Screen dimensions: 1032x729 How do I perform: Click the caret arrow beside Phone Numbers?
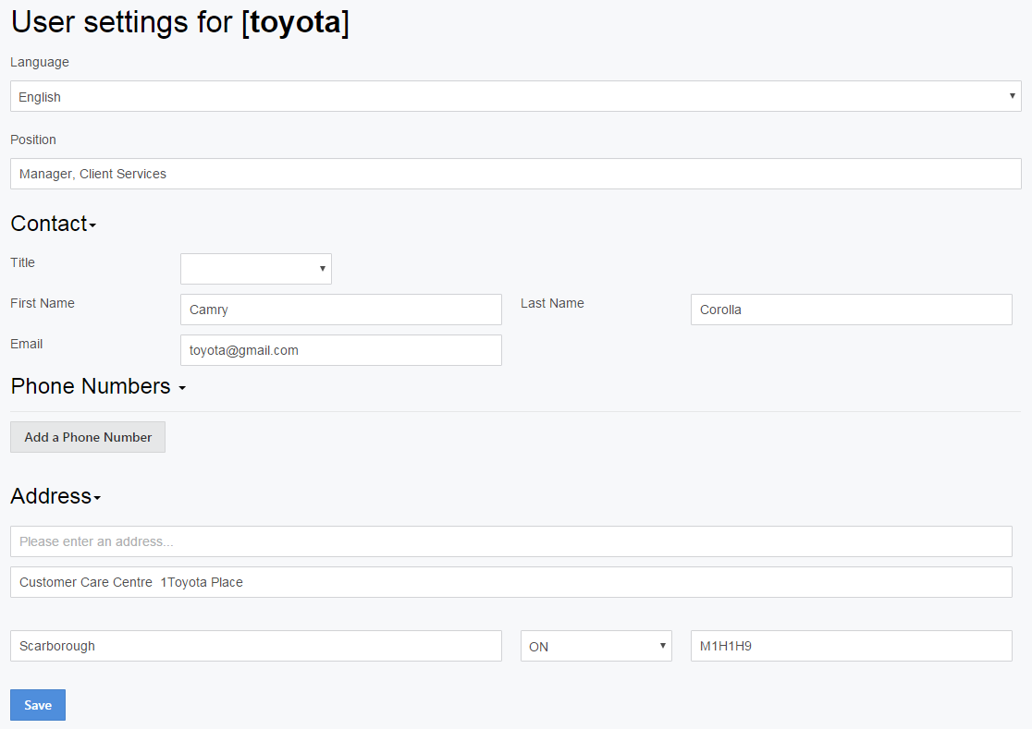pos(182,389)
